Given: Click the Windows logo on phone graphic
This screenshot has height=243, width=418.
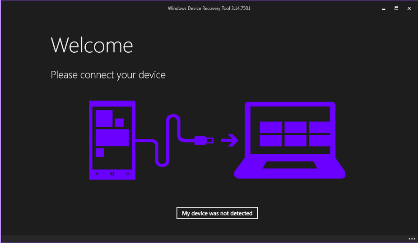Looking at the screenshot, I should tap(112, 174).
